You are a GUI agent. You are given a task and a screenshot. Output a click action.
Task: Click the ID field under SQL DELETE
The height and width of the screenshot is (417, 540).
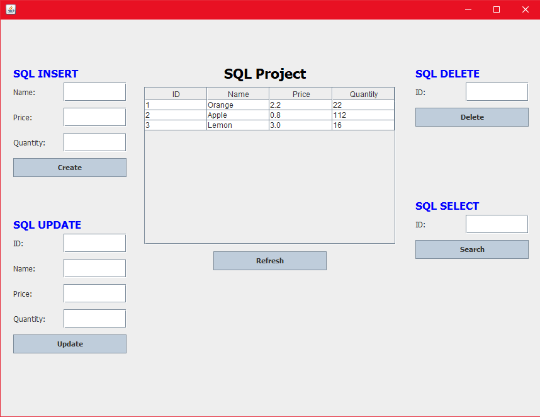[496, 91]
